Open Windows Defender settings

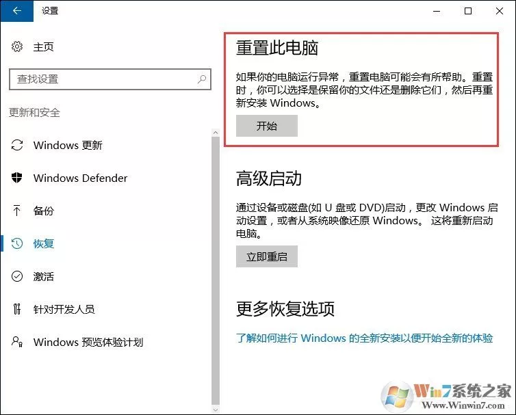pos(80,178)
